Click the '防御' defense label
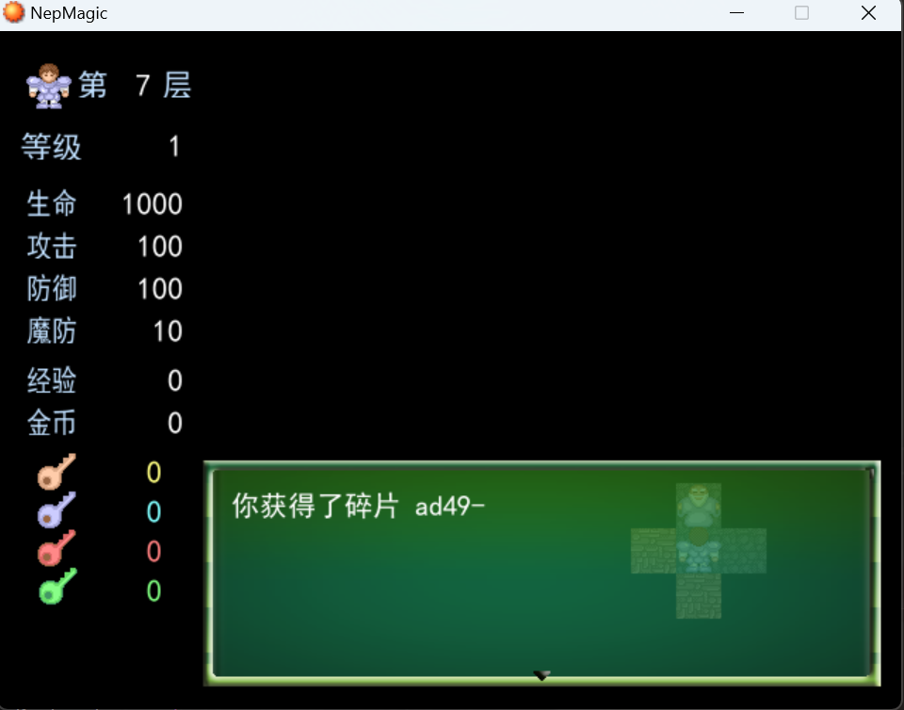Screen dimensions: 904x710 [52, 288]
